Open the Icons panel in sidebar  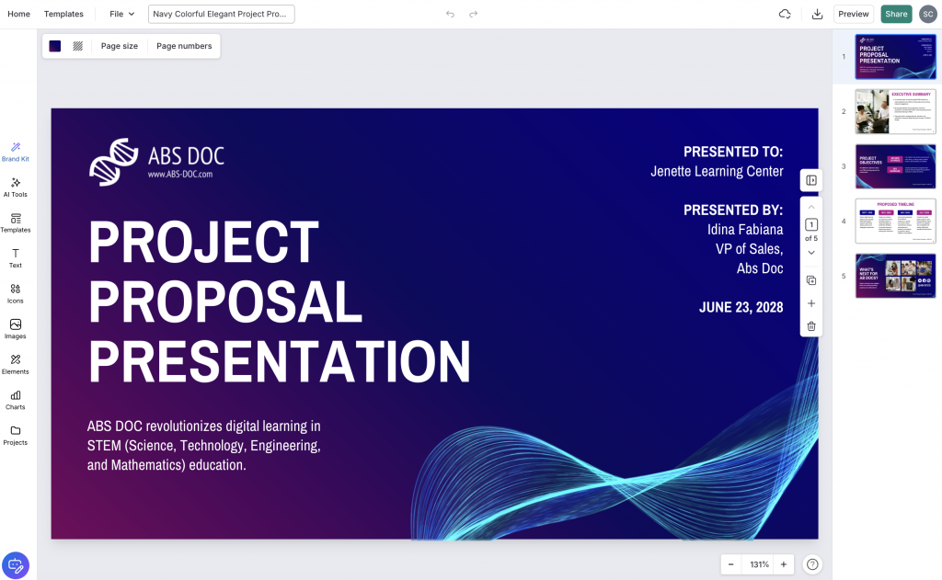point(15,294)
